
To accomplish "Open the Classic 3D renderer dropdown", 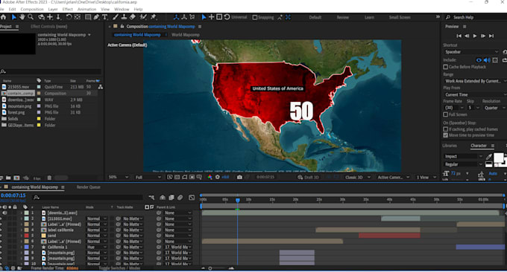I will tap(357, 177).
